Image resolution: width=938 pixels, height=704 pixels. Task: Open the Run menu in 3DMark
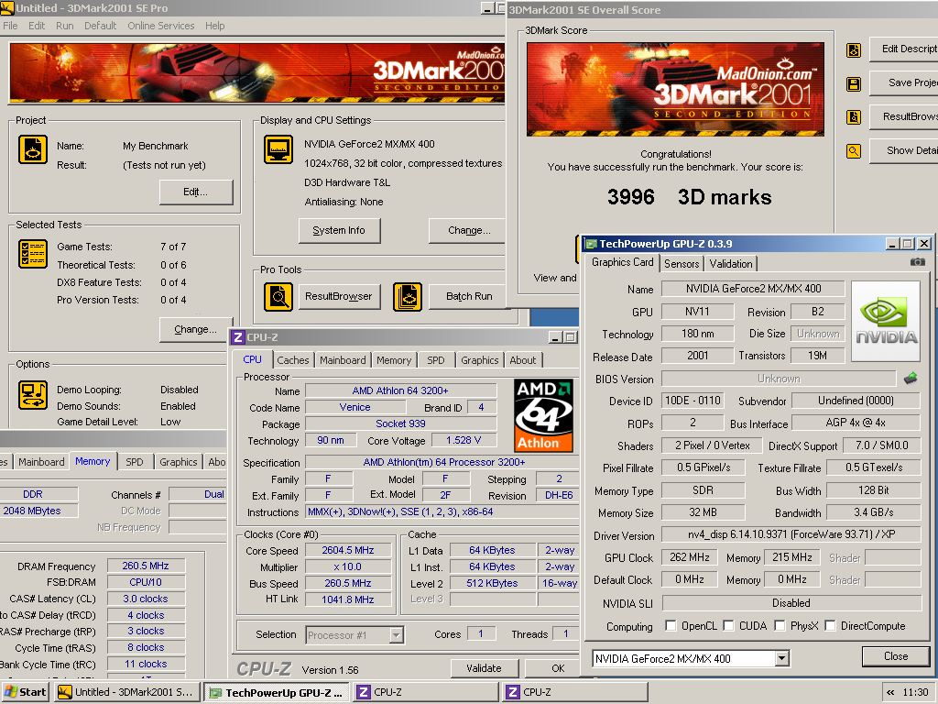pyautogui.click(x=65, y=26)
